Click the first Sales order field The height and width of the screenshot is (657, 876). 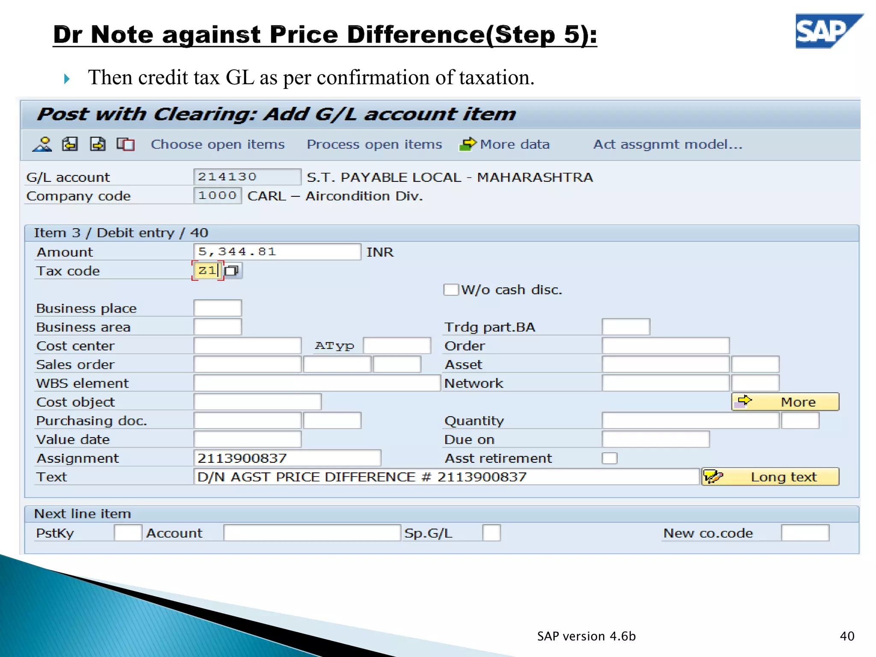pyautogui.click(x=247, y=364)
